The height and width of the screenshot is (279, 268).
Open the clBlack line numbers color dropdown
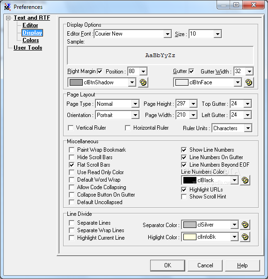[x=234, y=180]
